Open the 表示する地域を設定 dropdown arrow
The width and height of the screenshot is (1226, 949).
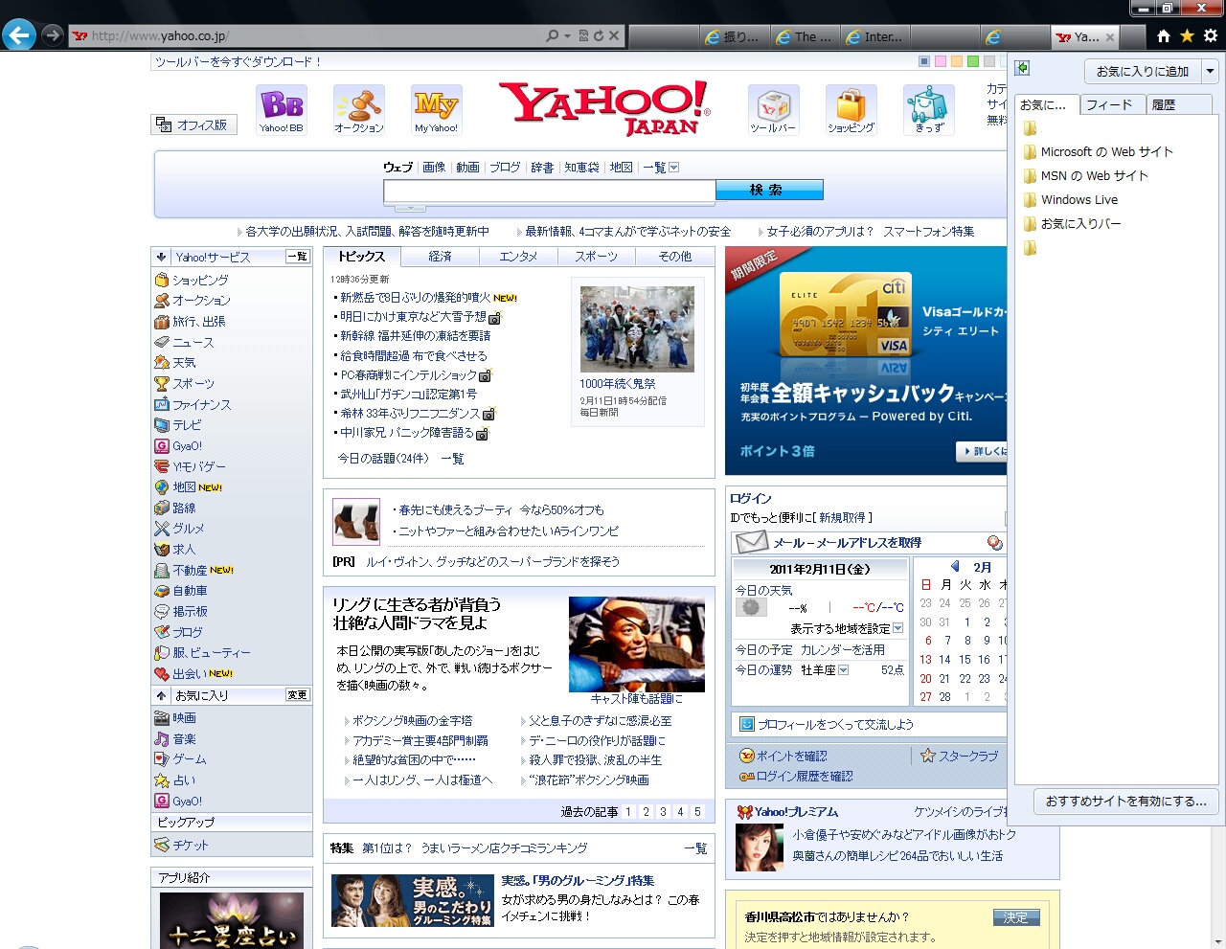(x=898, y=628)
